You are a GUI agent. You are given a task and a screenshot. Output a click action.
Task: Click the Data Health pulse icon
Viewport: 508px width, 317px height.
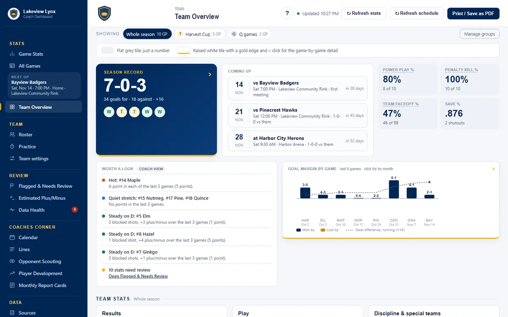pos(12,210)
